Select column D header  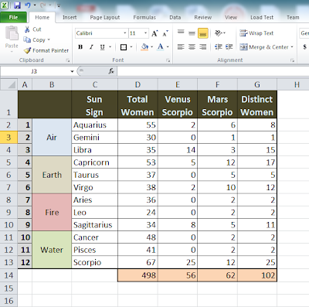click(138, 84)
